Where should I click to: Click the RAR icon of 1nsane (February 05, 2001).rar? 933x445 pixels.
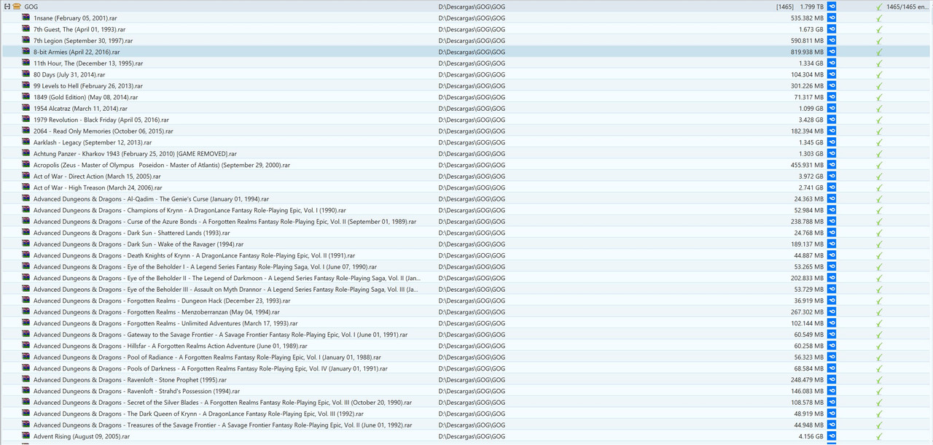point(26,18)
